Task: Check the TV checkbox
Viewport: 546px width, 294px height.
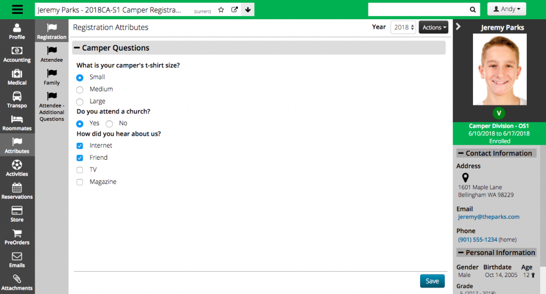Action: coord(80,170)
